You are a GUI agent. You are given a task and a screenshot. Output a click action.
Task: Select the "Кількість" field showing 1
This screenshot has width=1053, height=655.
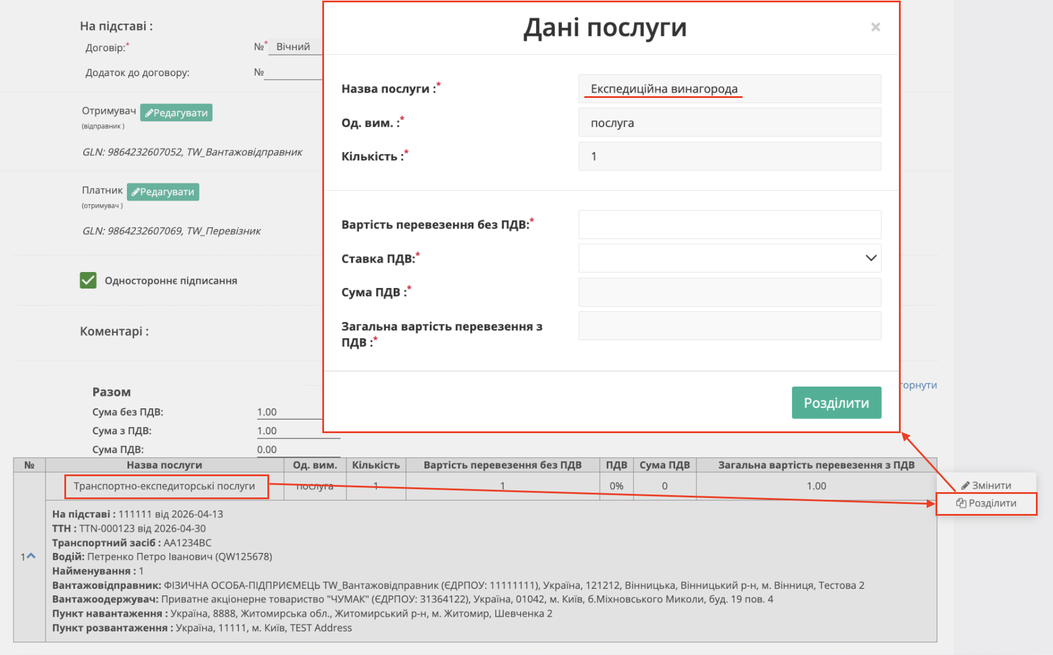[730, 156]
